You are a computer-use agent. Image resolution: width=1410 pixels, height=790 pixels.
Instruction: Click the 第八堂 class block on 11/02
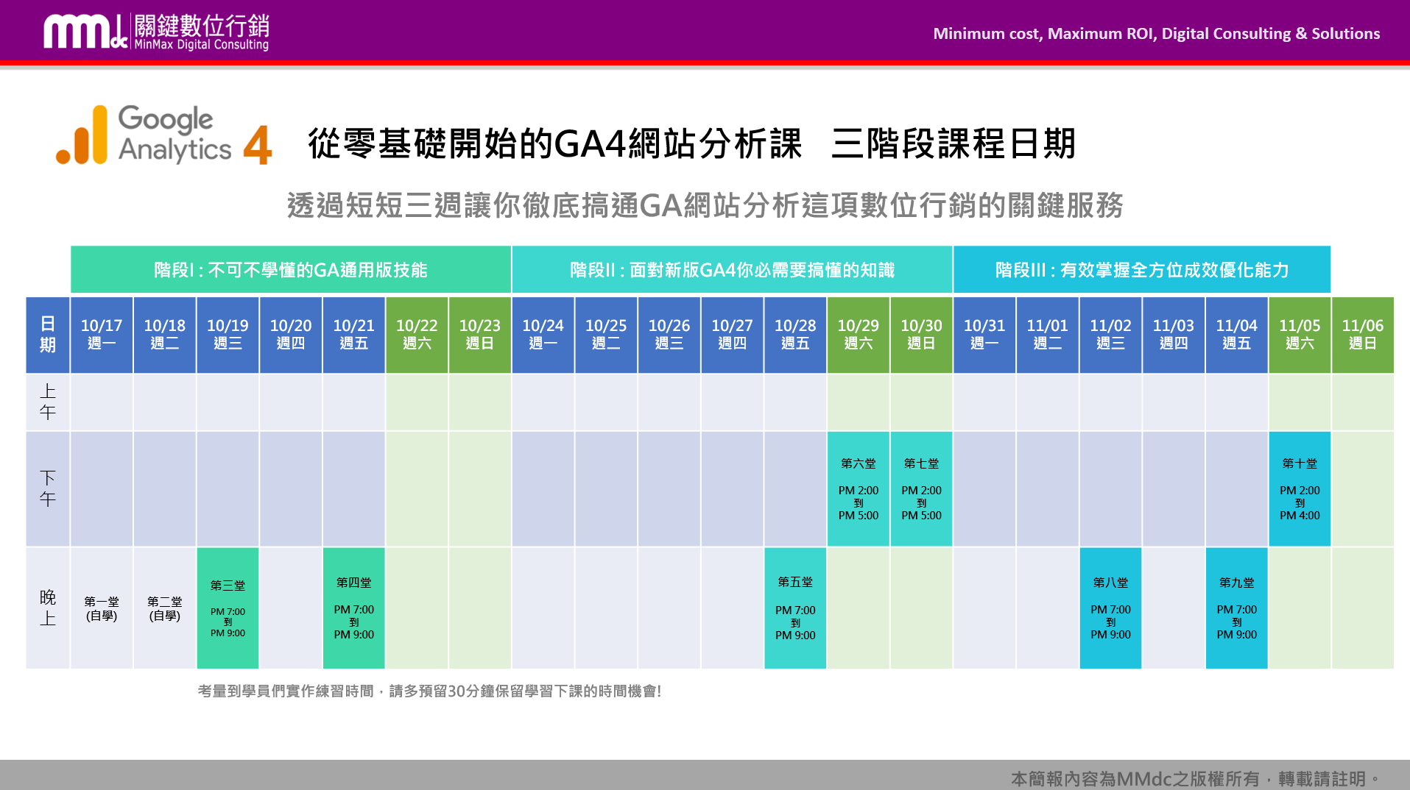(x=1110, y=608)
